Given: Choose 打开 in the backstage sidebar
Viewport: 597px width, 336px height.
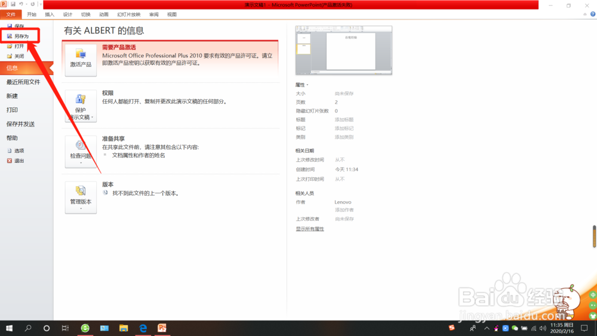Looking at the screenshot, I should [16, 46].
